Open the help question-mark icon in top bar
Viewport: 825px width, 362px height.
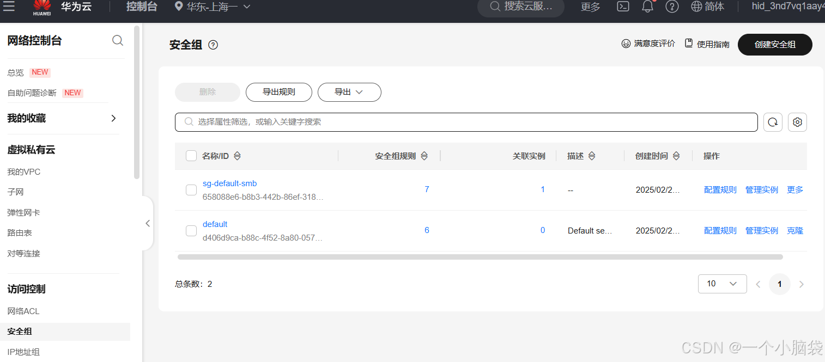click(672, 7)
